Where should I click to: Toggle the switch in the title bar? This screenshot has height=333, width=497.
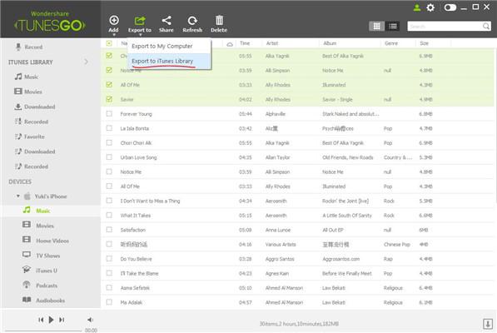pyautogui.click(x=450, y=7)
